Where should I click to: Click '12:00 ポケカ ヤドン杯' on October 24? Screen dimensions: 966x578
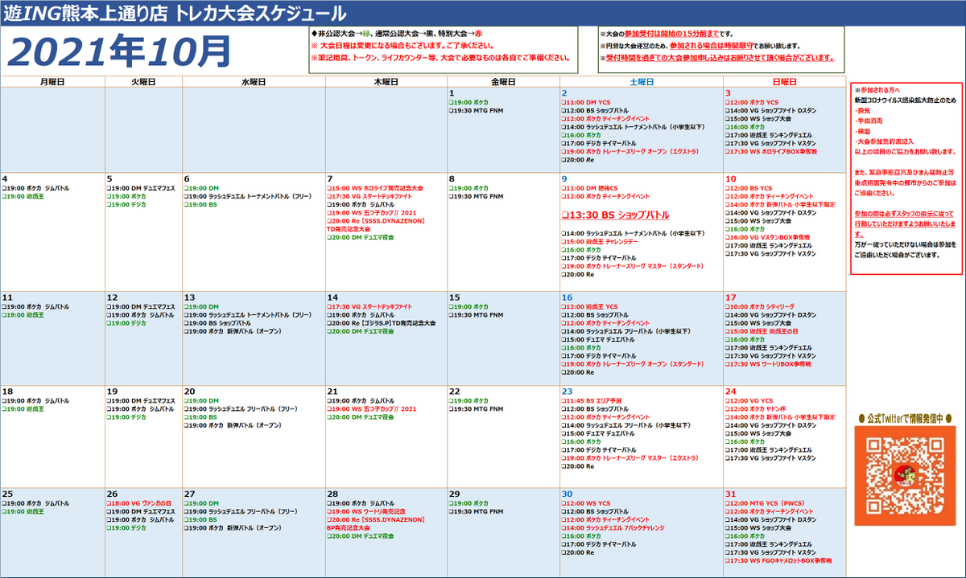point(755,408)
